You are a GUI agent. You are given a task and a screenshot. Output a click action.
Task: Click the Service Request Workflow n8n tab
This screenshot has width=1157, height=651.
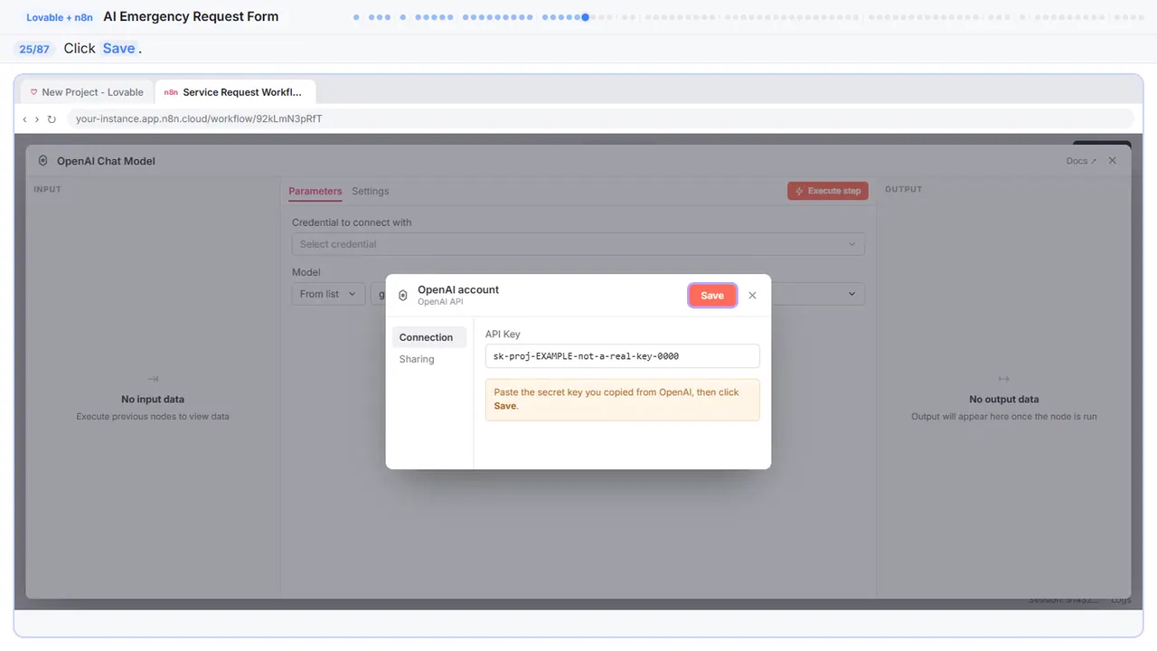click(235, 92)
